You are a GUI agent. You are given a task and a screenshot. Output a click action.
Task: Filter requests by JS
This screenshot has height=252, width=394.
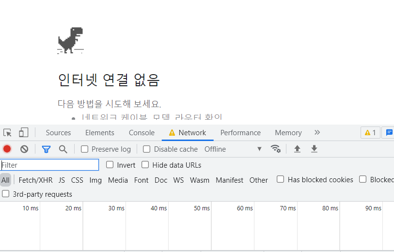point(62,180)
